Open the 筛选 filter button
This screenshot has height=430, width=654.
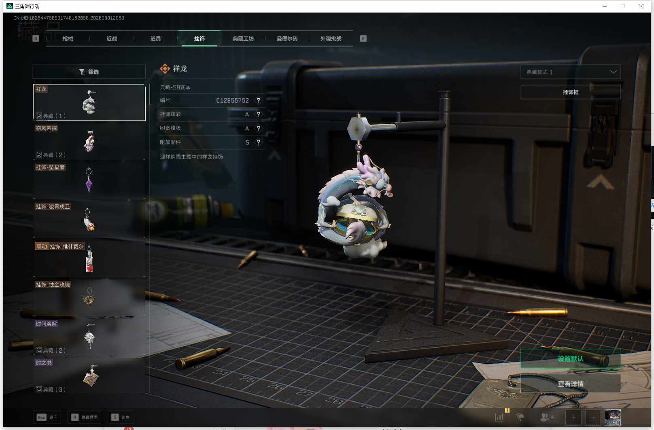tap(89, 72)
